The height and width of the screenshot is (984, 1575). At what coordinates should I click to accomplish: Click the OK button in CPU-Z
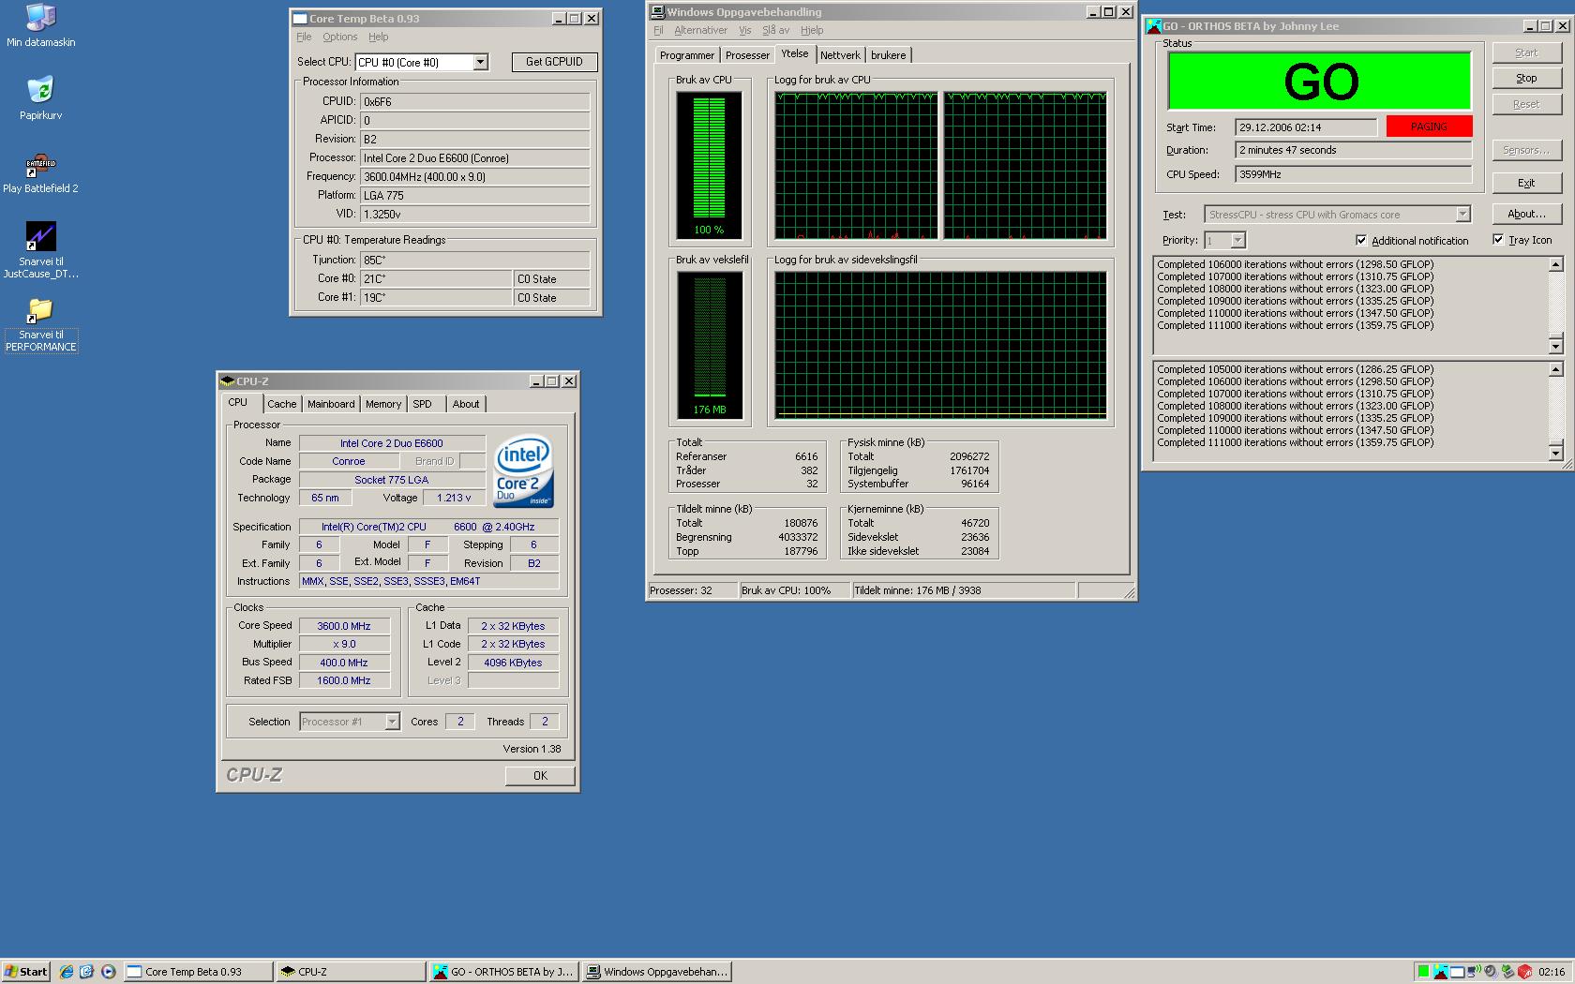coord(540,776)
